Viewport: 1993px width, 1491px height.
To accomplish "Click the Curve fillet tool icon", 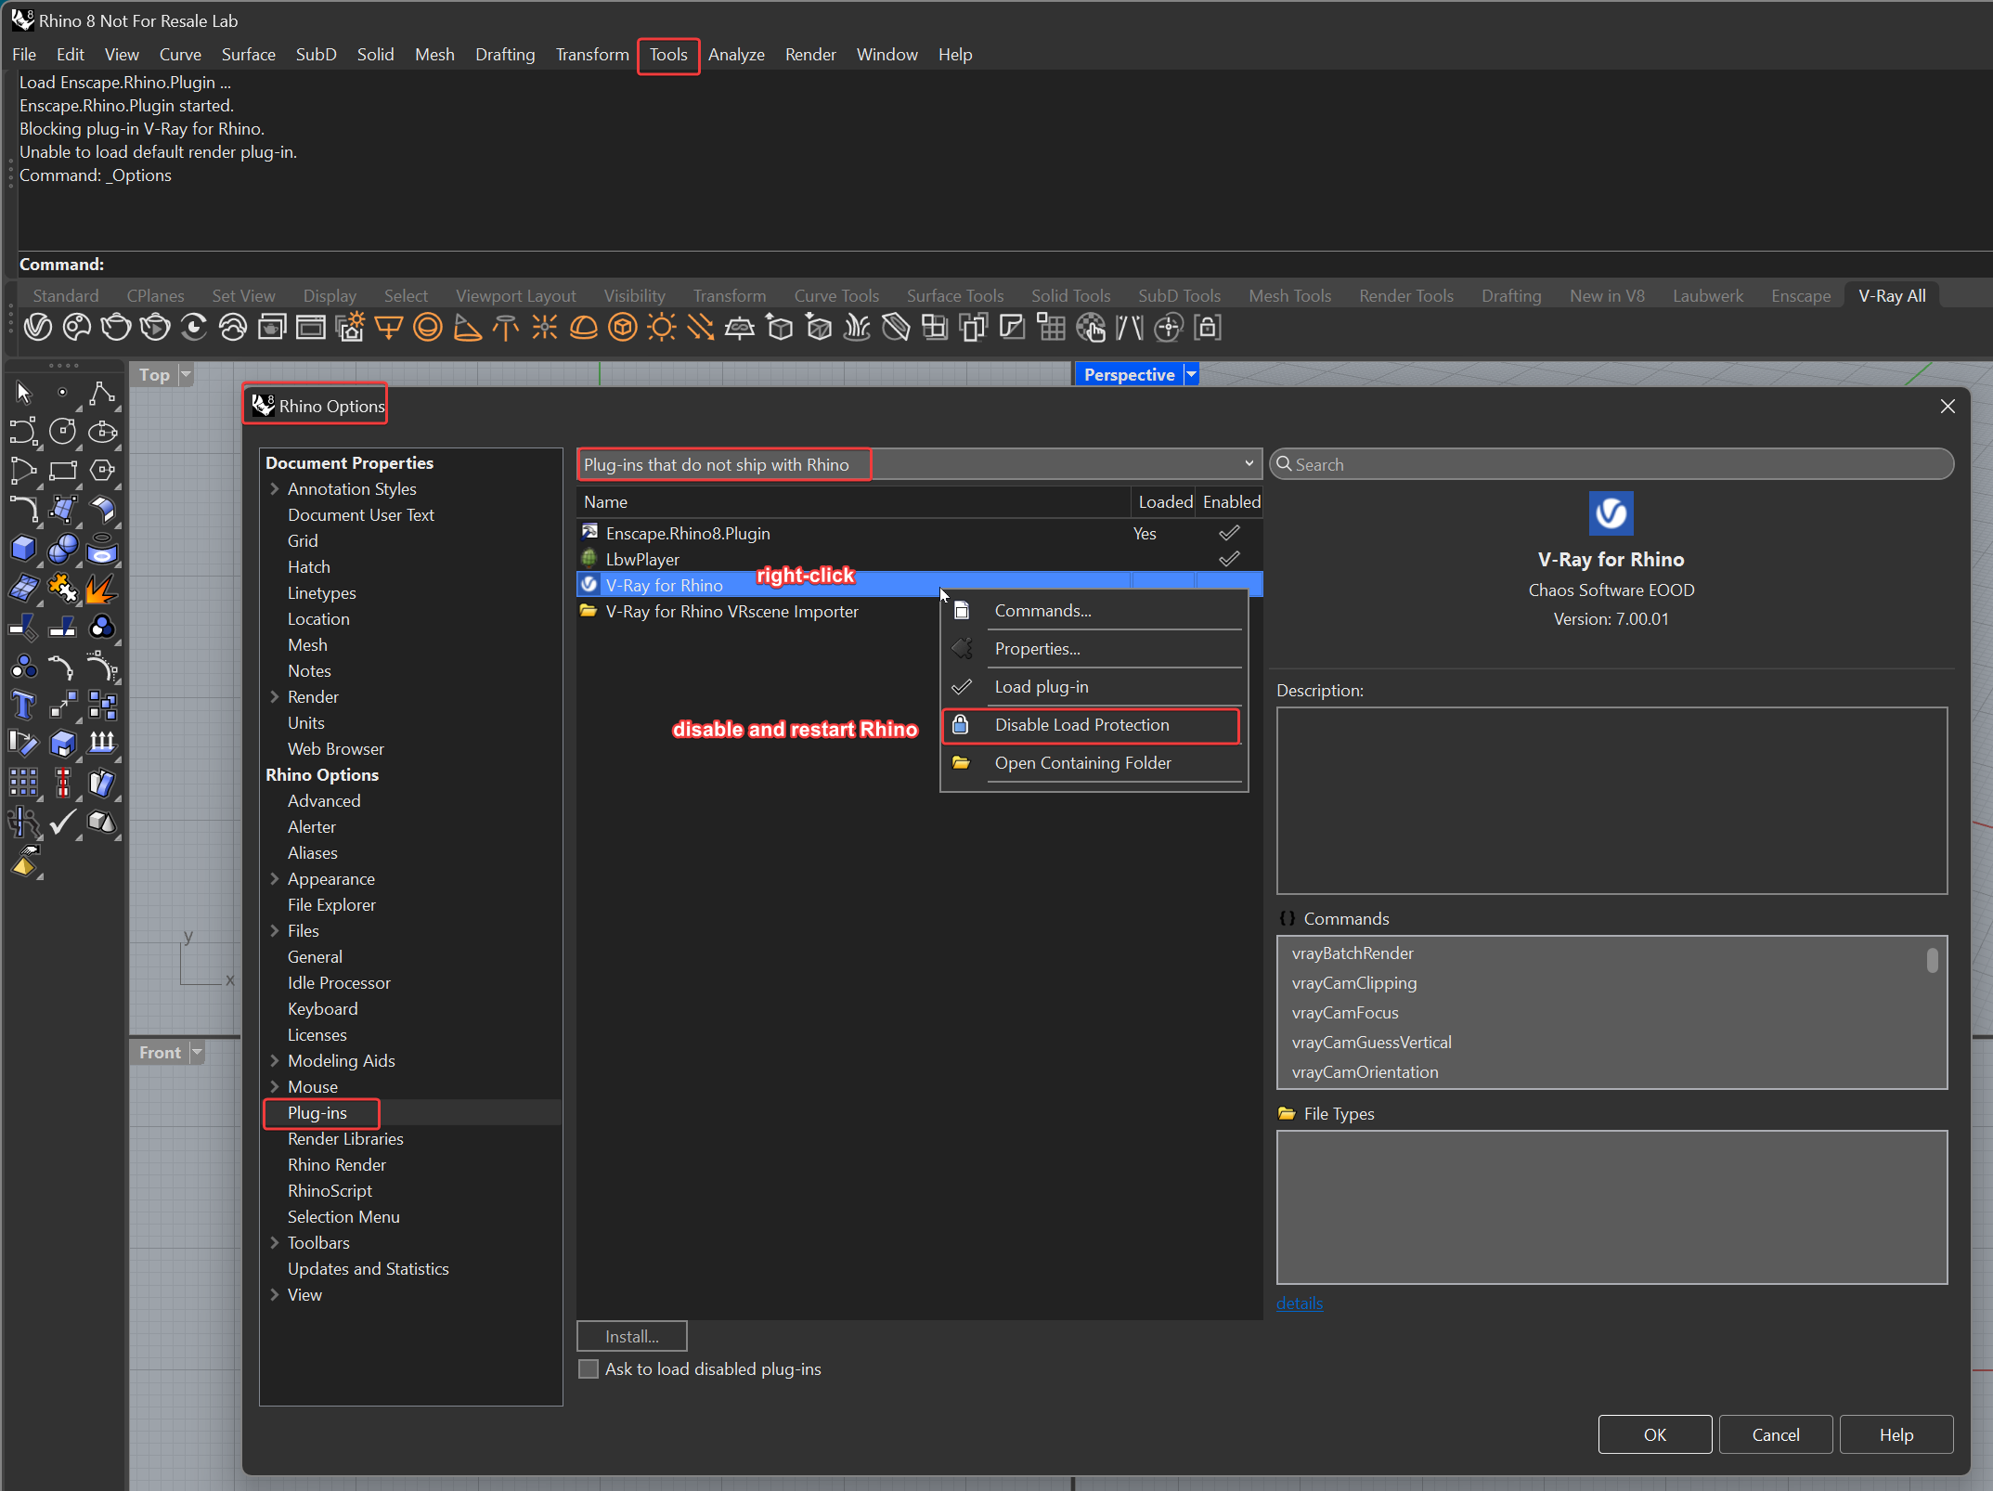I will (23, 510).
